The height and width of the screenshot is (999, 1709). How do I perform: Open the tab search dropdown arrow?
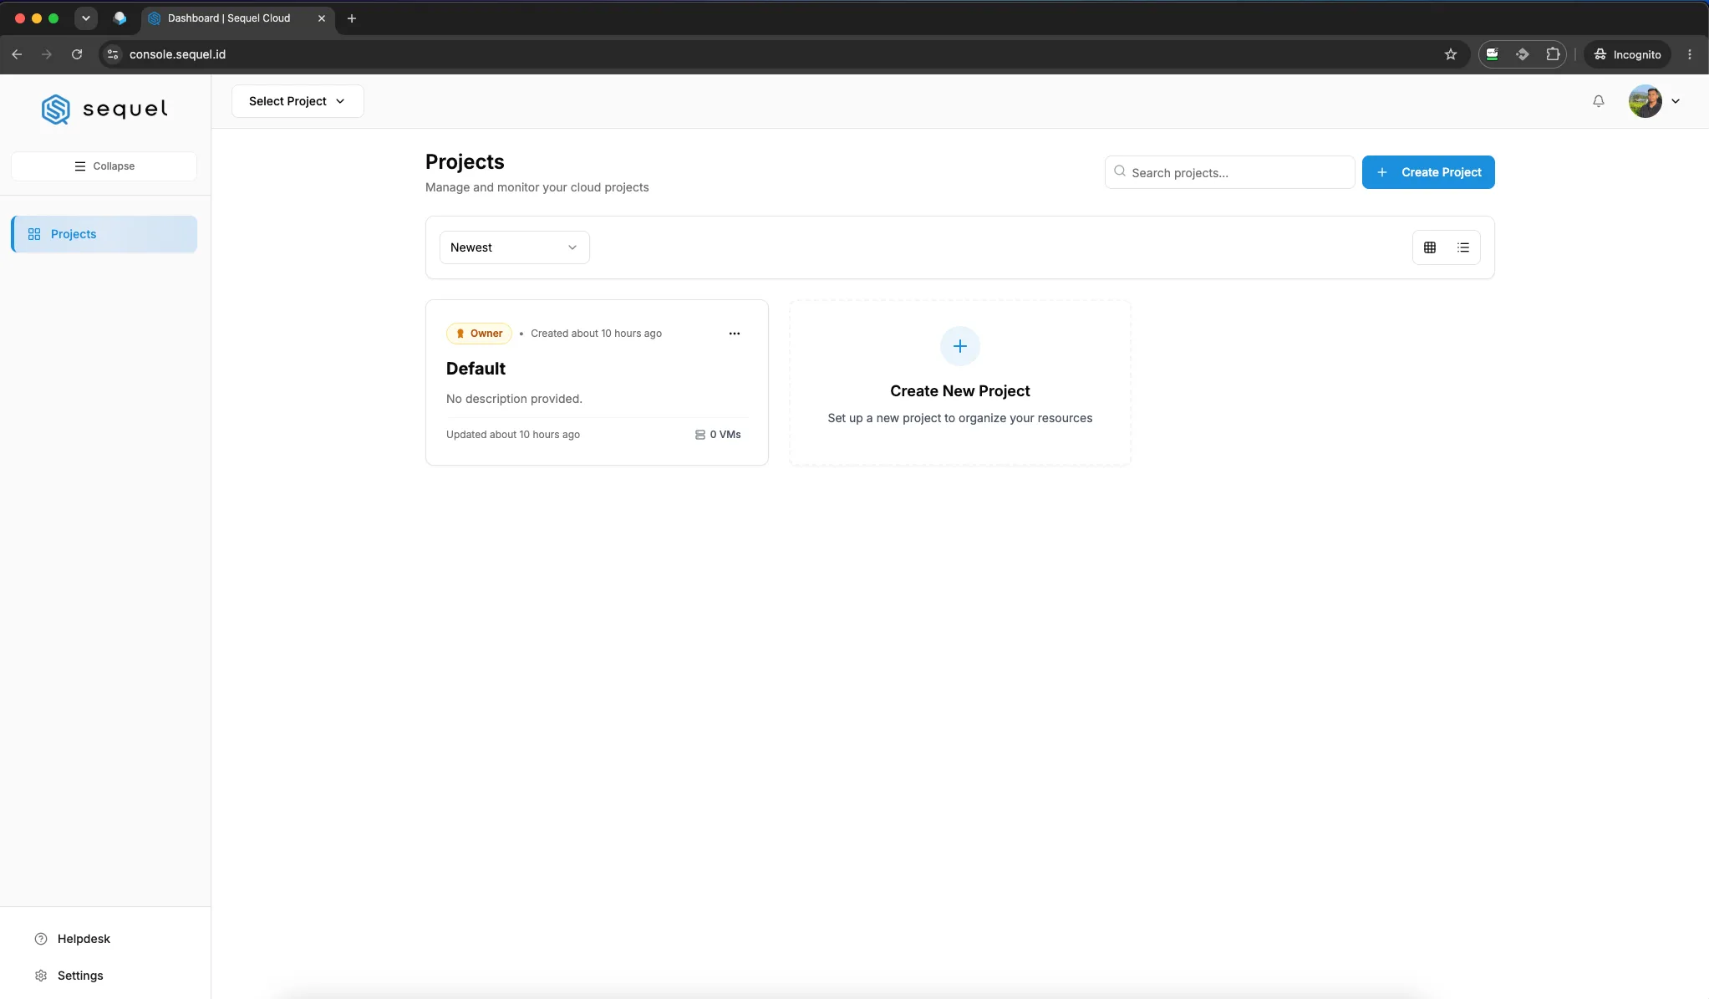(x=85, y=18)
